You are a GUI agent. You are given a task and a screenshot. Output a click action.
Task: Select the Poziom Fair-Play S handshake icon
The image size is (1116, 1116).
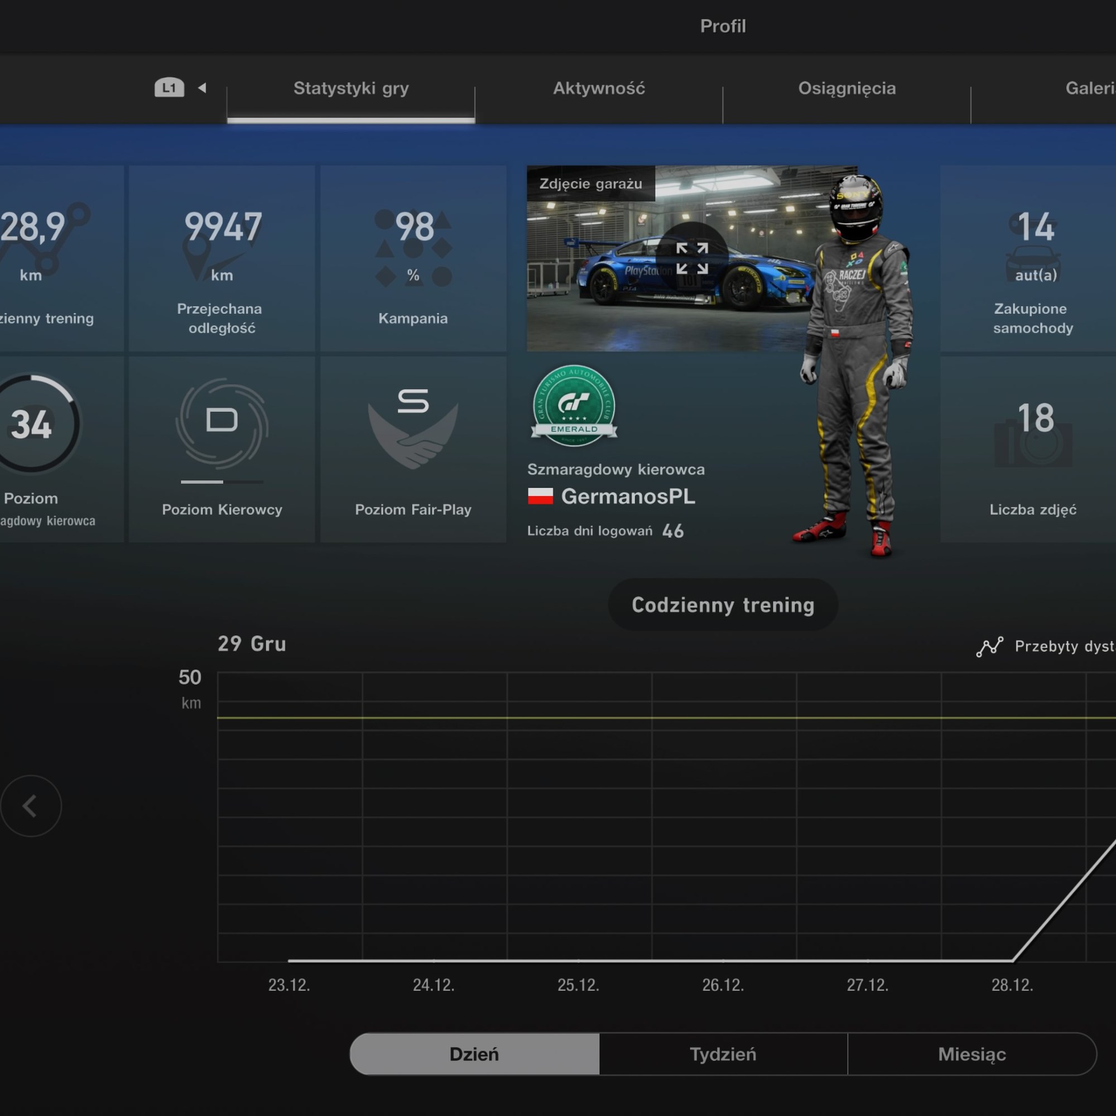coord(413,430)
